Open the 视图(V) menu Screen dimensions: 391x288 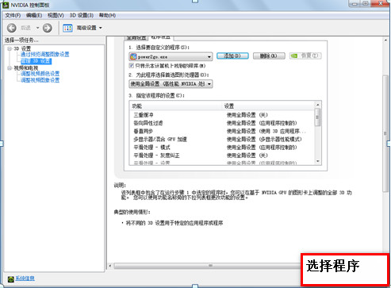[56, 15]
